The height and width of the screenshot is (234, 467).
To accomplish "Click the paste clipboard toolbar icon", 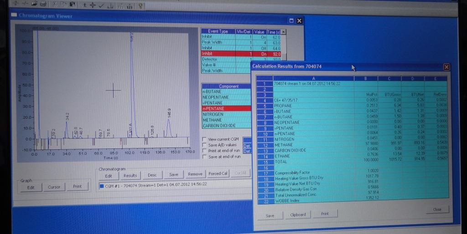I will (x=73, y=4).
